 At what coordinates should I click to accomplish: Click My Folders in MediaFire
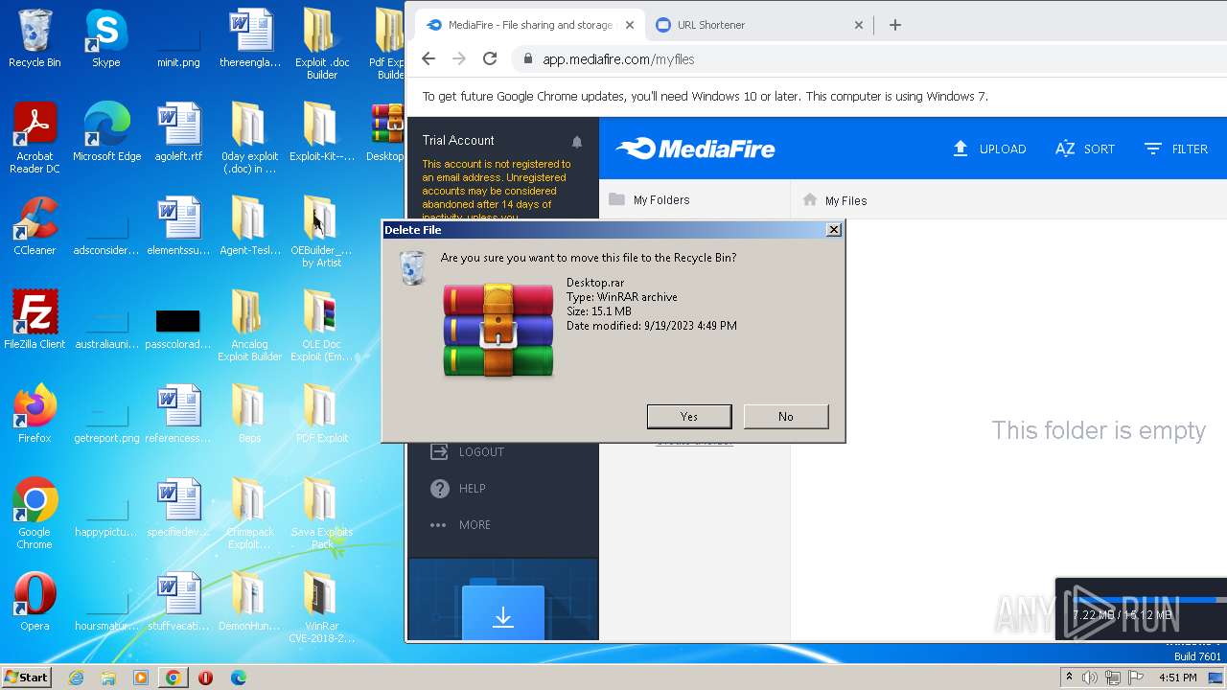(x=649, y=199)
